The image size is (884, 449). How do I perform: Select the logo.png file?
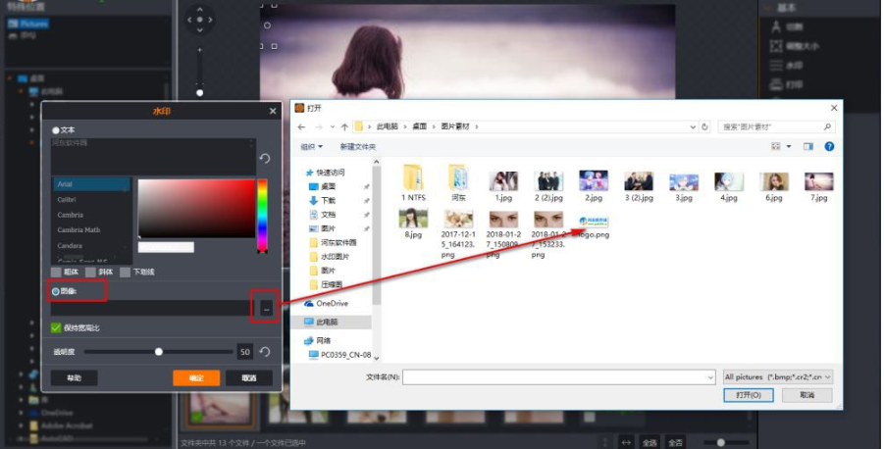pos(593,225)
